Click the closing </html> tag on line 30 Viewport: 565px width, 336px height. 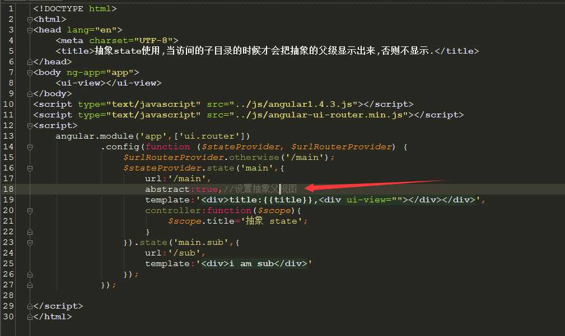(53, 317)
